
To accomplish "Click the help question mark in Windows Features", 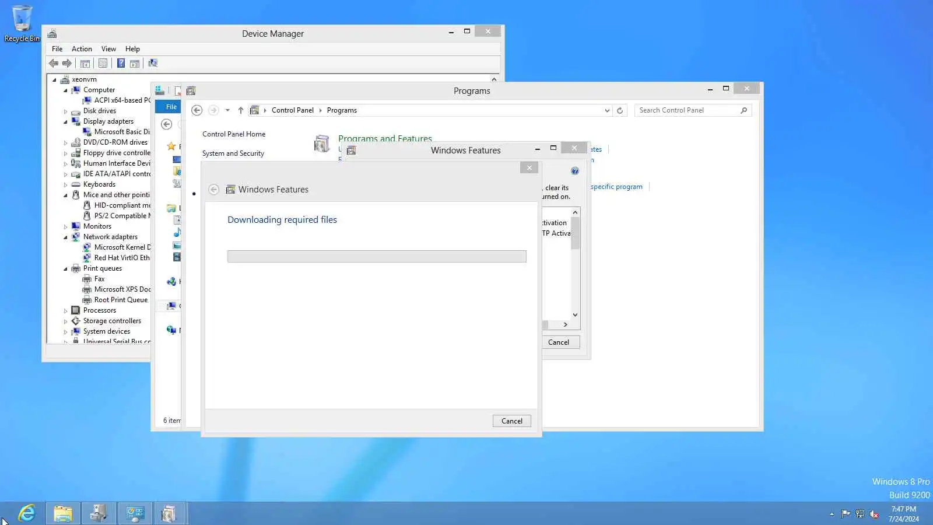I will (575, 171).
